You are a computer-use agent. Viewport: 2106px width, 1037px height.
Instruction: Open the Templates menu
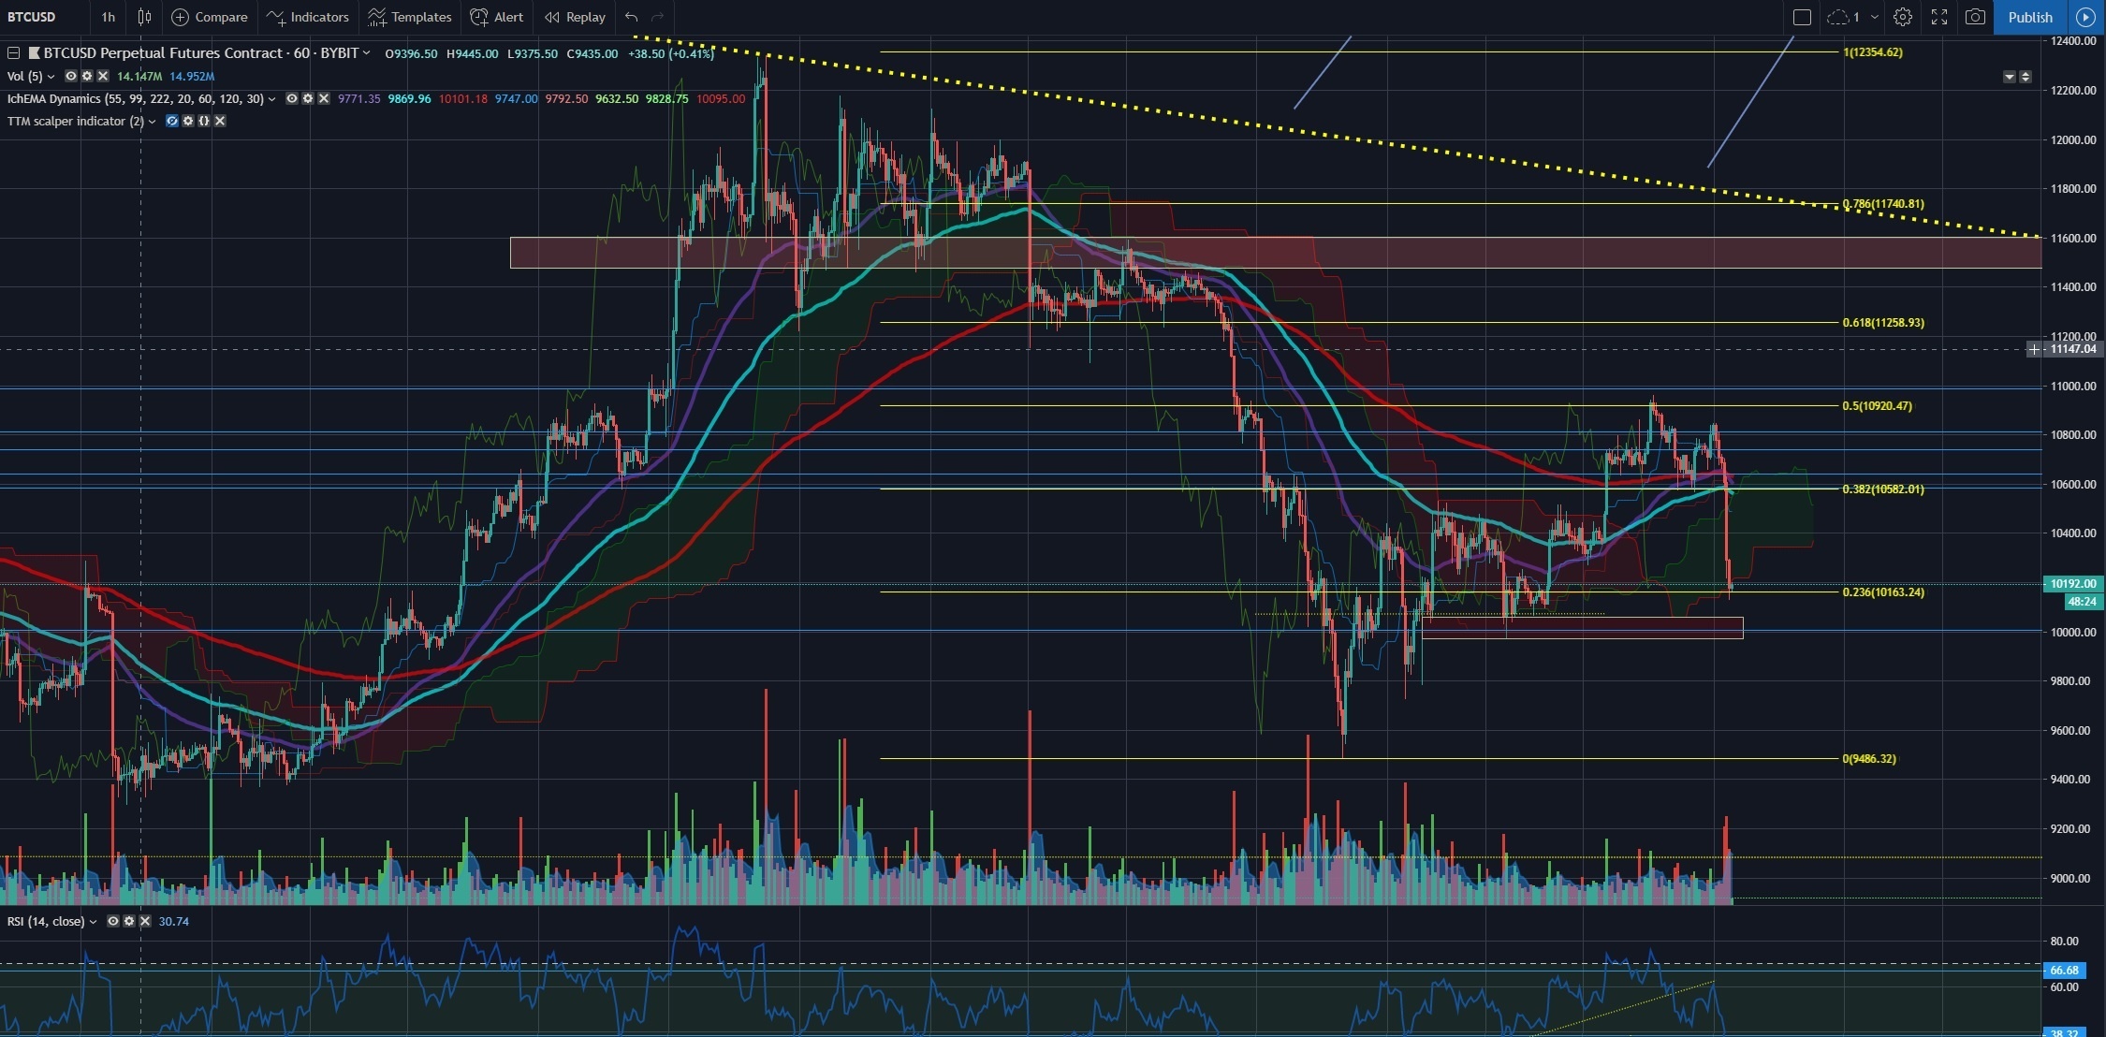(410, 17)
